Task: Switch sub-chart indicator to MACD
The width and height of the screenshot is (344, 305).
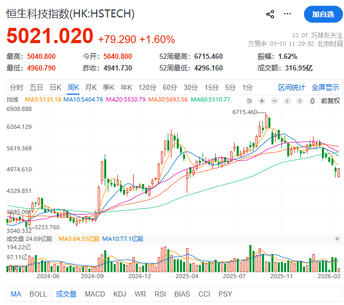Action: pos(95,294)
